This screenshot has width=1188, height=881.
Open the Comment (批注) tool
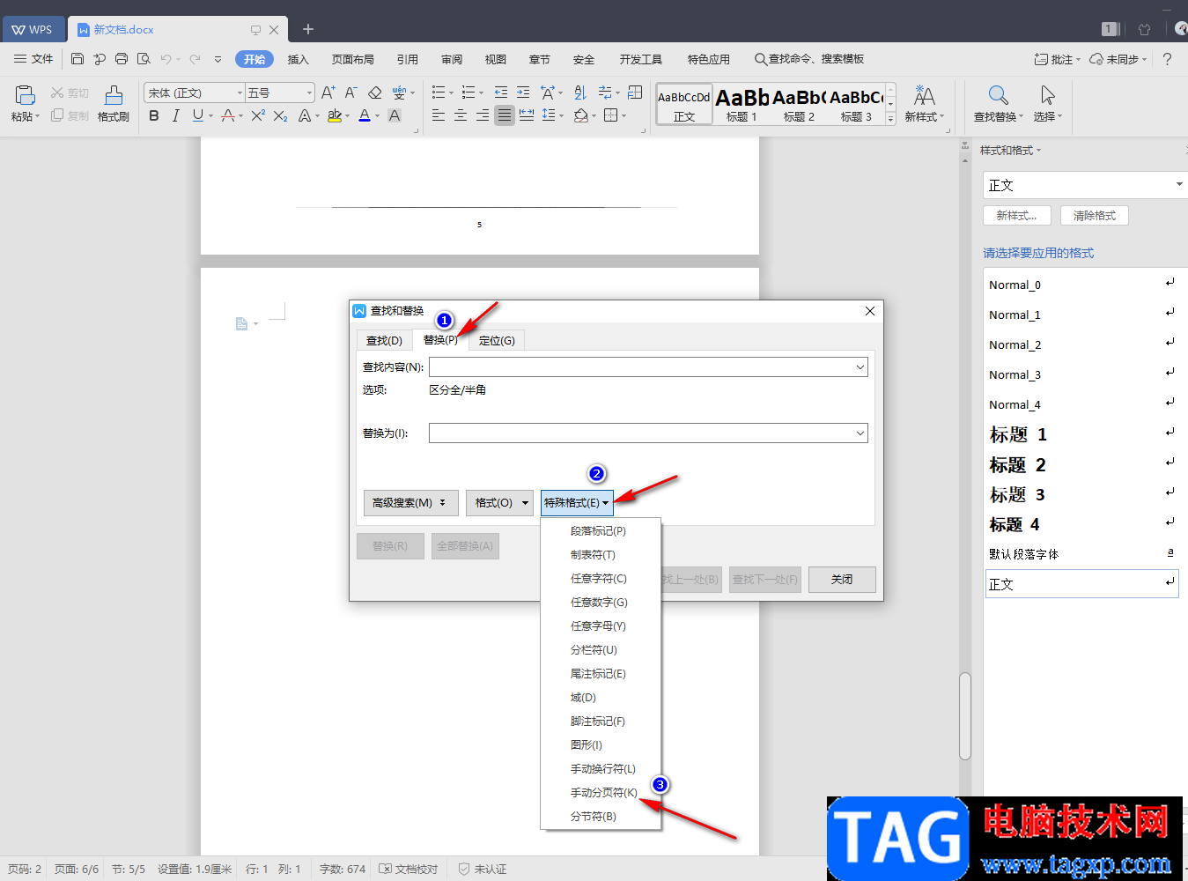coord(1057,59)
